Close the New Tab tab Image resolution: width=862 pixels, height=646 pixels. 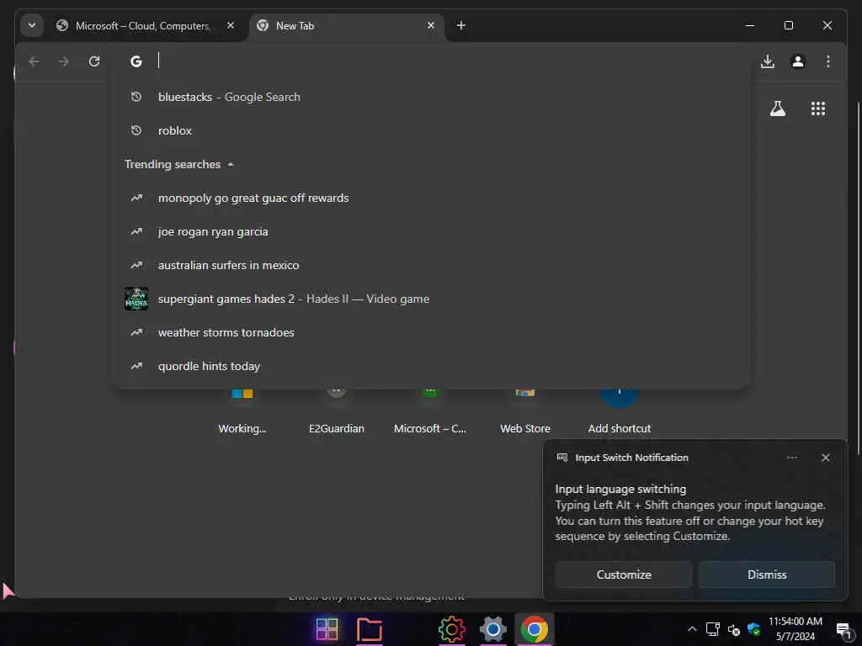click(431, 25)
